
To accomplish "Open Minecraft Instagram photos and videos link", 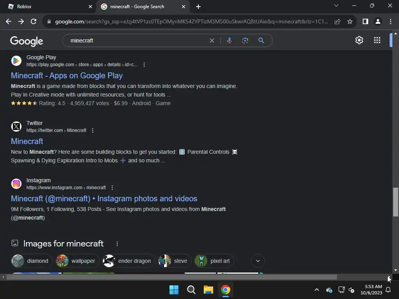I will (x=104, y=199).
